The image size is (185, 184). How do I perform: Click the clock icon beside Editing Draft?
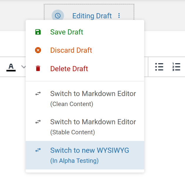[x=58, y=16]
